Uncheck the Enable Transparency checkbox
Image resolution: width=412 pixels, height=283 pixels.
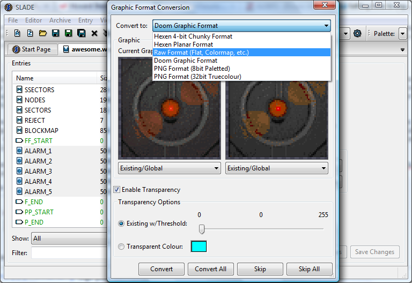point(117,190)
